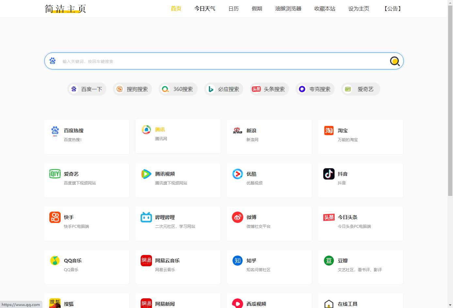The width and height of the screenshot is (453, 308).
Task: Open the 抖音 title link
Action: [x=343, y=174]
